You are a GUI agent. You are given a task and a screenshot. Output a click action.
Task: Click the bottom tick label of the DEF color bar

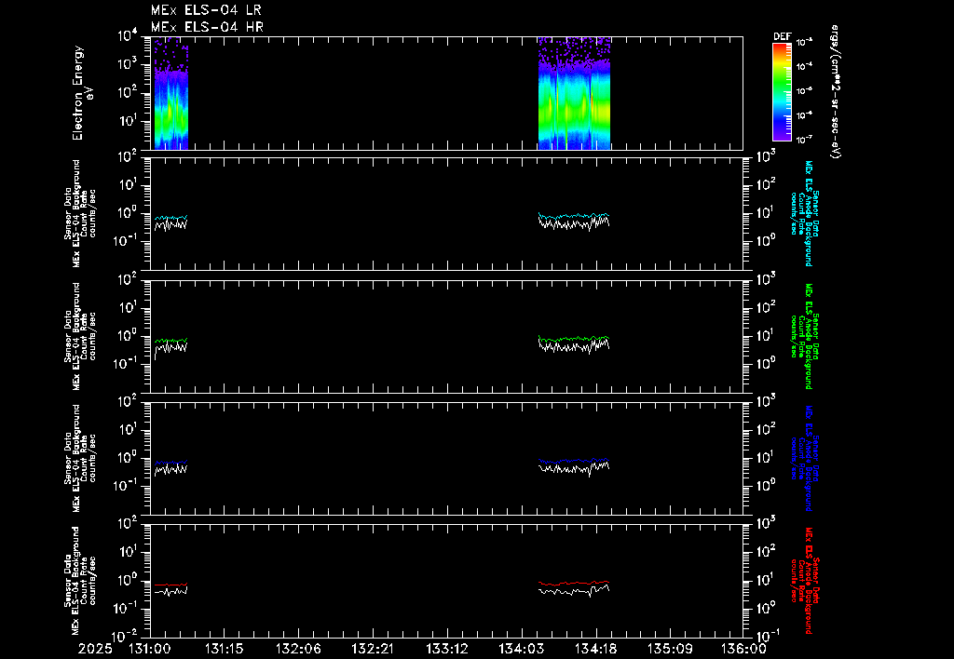tap(805, 140)
